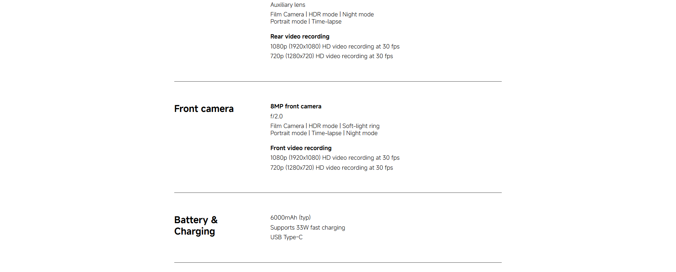Click Night mode in front camera features
676x272 pixels.
point(362,133)
